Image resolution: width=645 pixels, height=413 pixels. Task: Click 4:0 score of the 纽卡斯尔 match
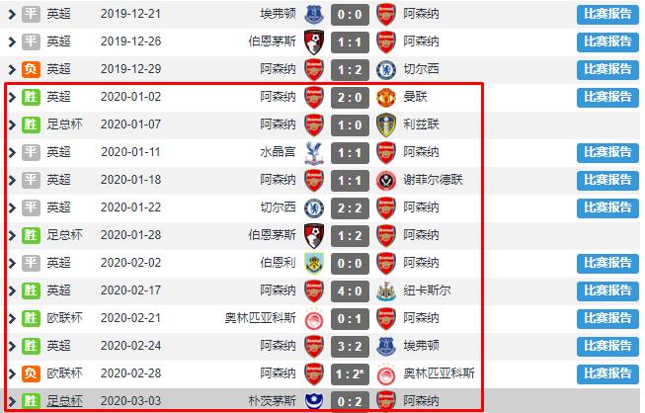coord(351,290)
